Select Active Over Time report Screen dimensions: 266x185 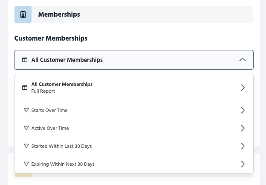(x=50, y=128)
